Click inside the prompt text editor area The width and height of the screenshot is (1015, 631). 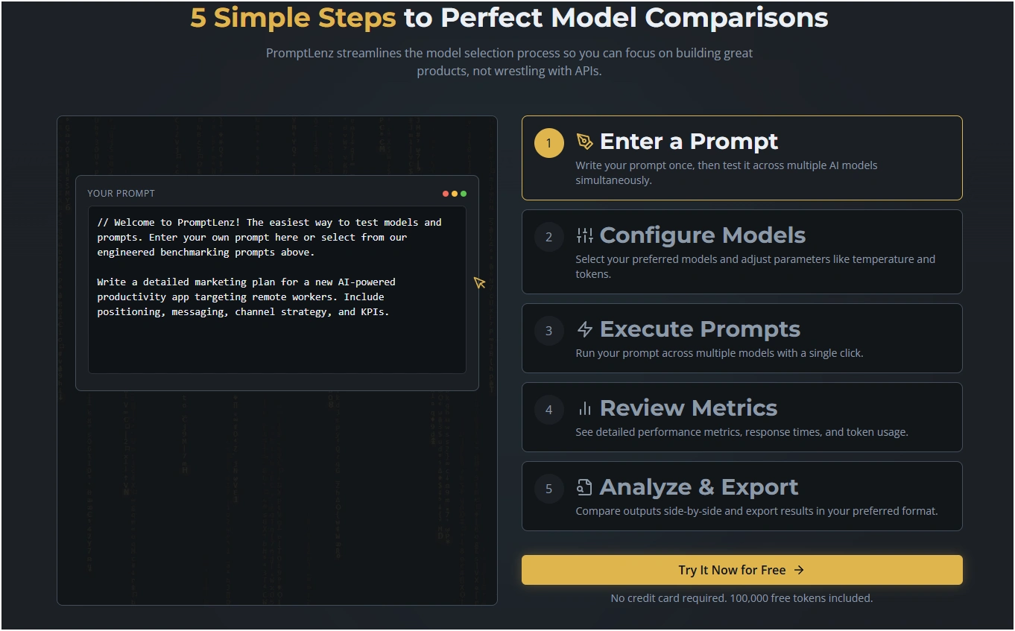[x=276, y=335]
